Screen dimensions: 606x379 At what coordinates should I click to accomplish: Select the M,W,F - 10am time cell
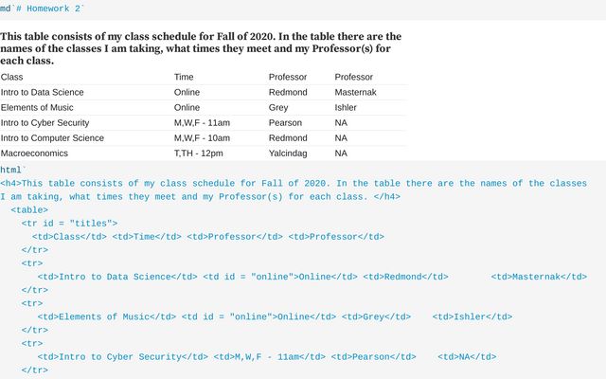[202, 137]
